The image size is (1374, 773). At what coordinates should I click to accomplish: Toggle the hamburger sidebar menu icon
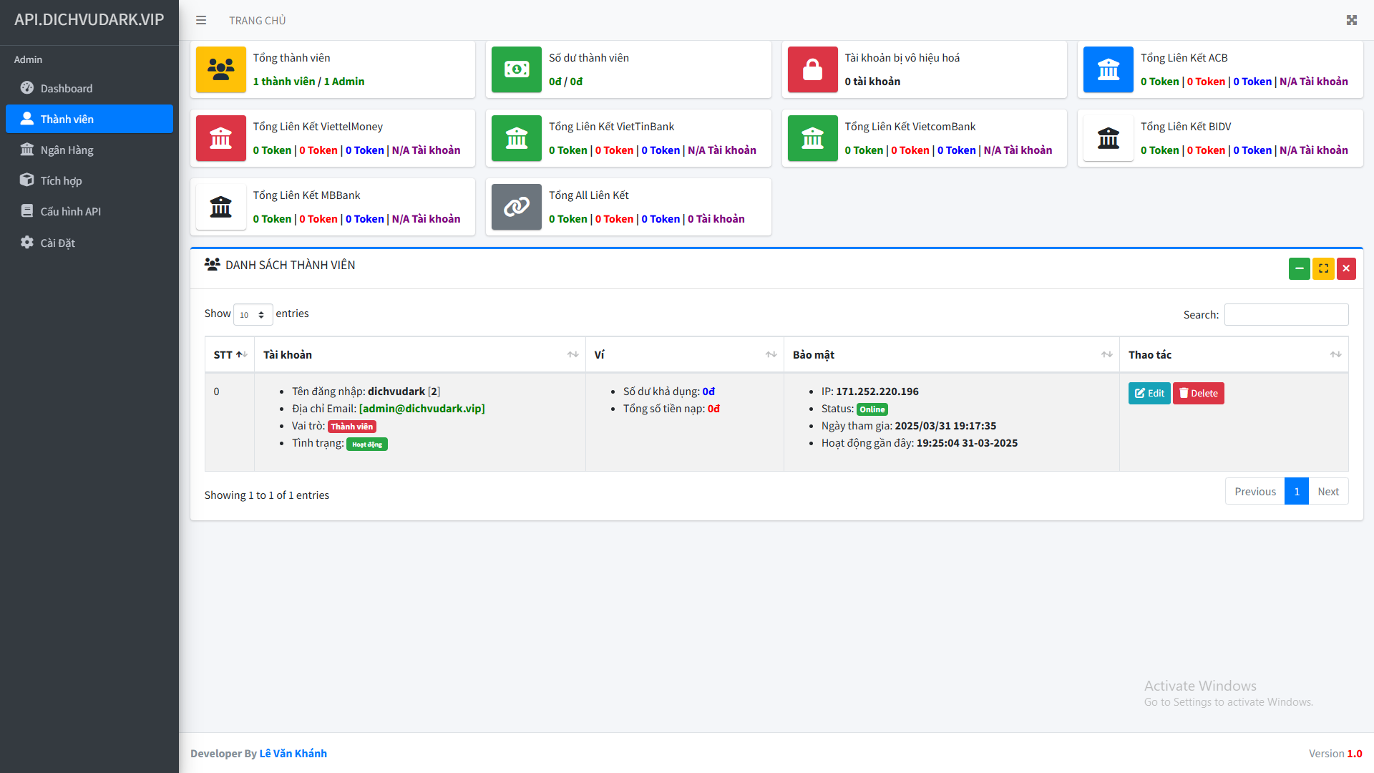pyautogui.click(x=201, y=20)
